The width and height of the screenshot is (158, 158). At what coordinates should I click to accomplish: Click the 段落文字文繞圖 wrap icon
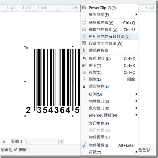[x=84, y=43]
